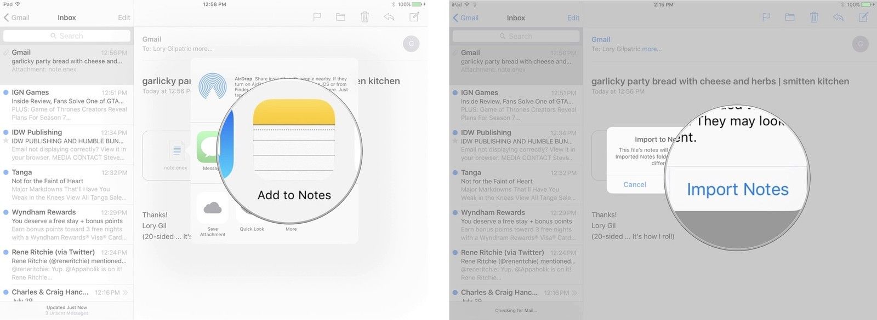Image resolution: width=877 pixels, height=320 pixels.
Task: Tap the Search field in the right inbox
Action: click(516, 37)
